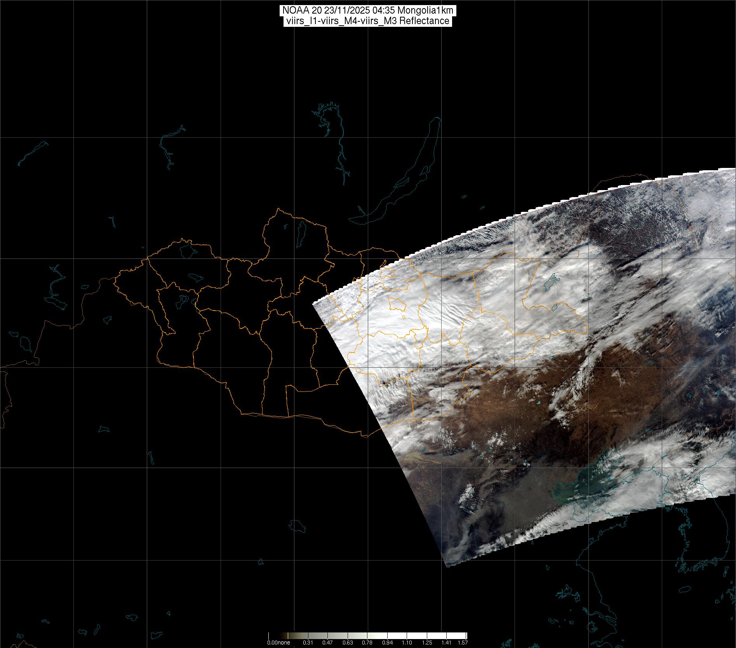The width and height of the screenshot is (736, 648).
Task: Pick the 0.63 tick on reflectance scale
Action: tap(347, 643)
